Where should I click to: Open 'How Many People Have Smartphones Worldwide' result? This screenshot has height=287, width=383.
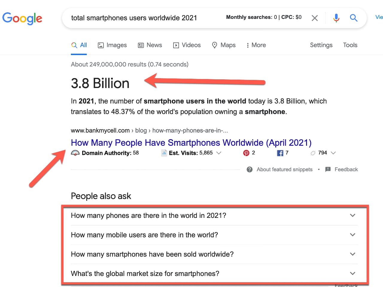pyautogui.click(x=191, y=143)
